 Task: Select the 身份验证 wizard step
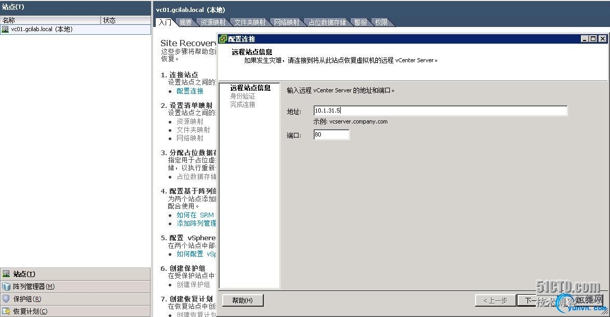(x=242, y=96)
